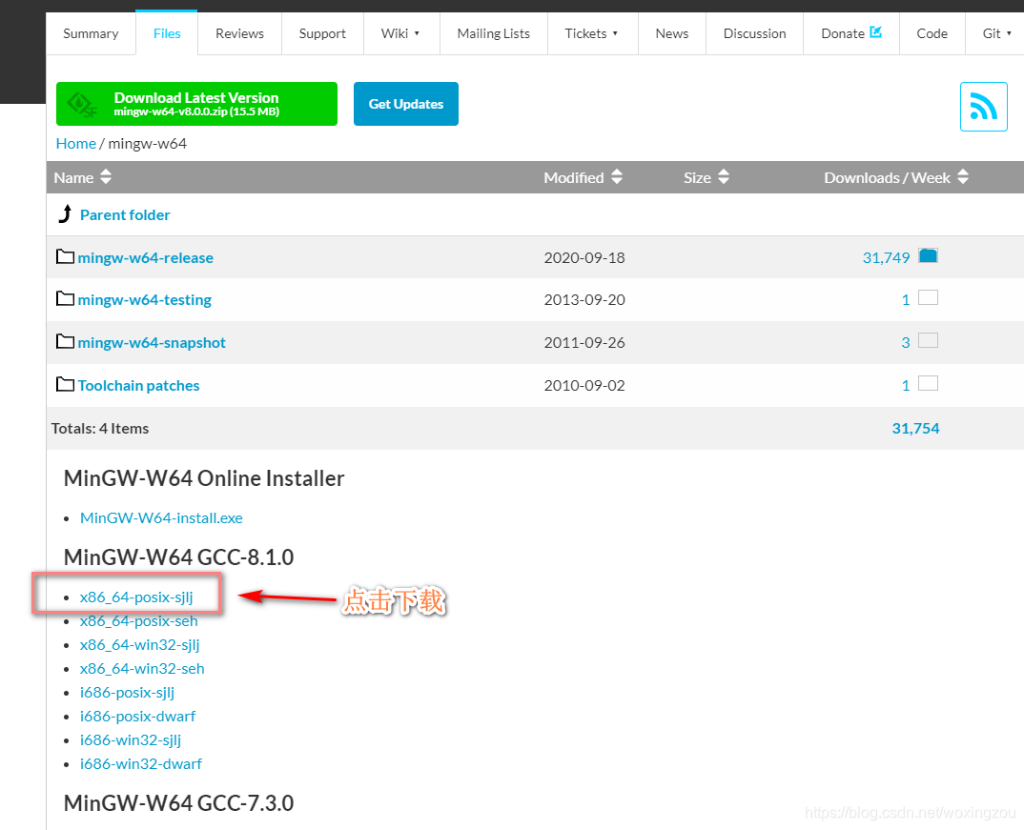
Task: Download i686-posix-dwarf build
Action: tap(137, 717)
